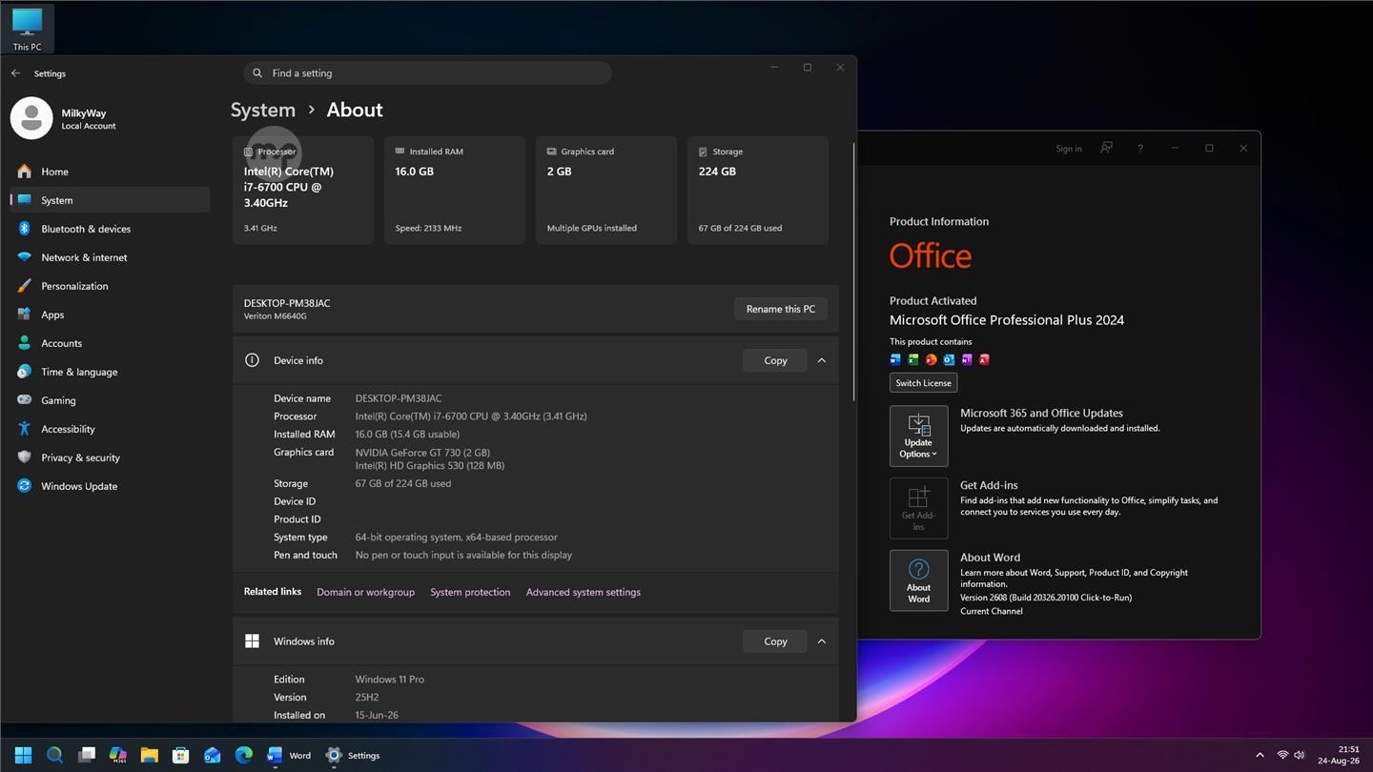Click the PowerPoint icon under product contains

tap(931, 359)
